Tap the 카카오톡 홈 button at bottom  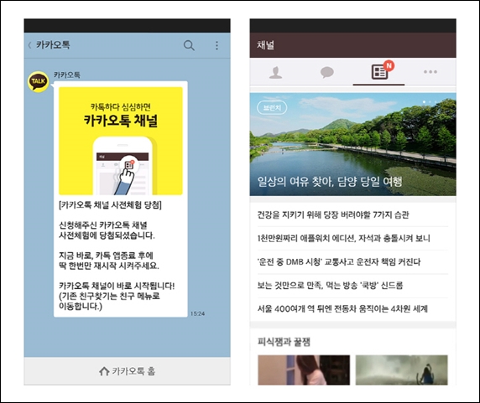tap(128, 371)
